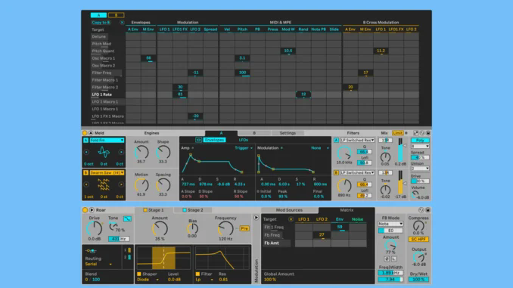The width and height of the screenshot is (513, 288).
Task: Click the Meld oscillator A waveform icon
Action: tap(104, 152)
